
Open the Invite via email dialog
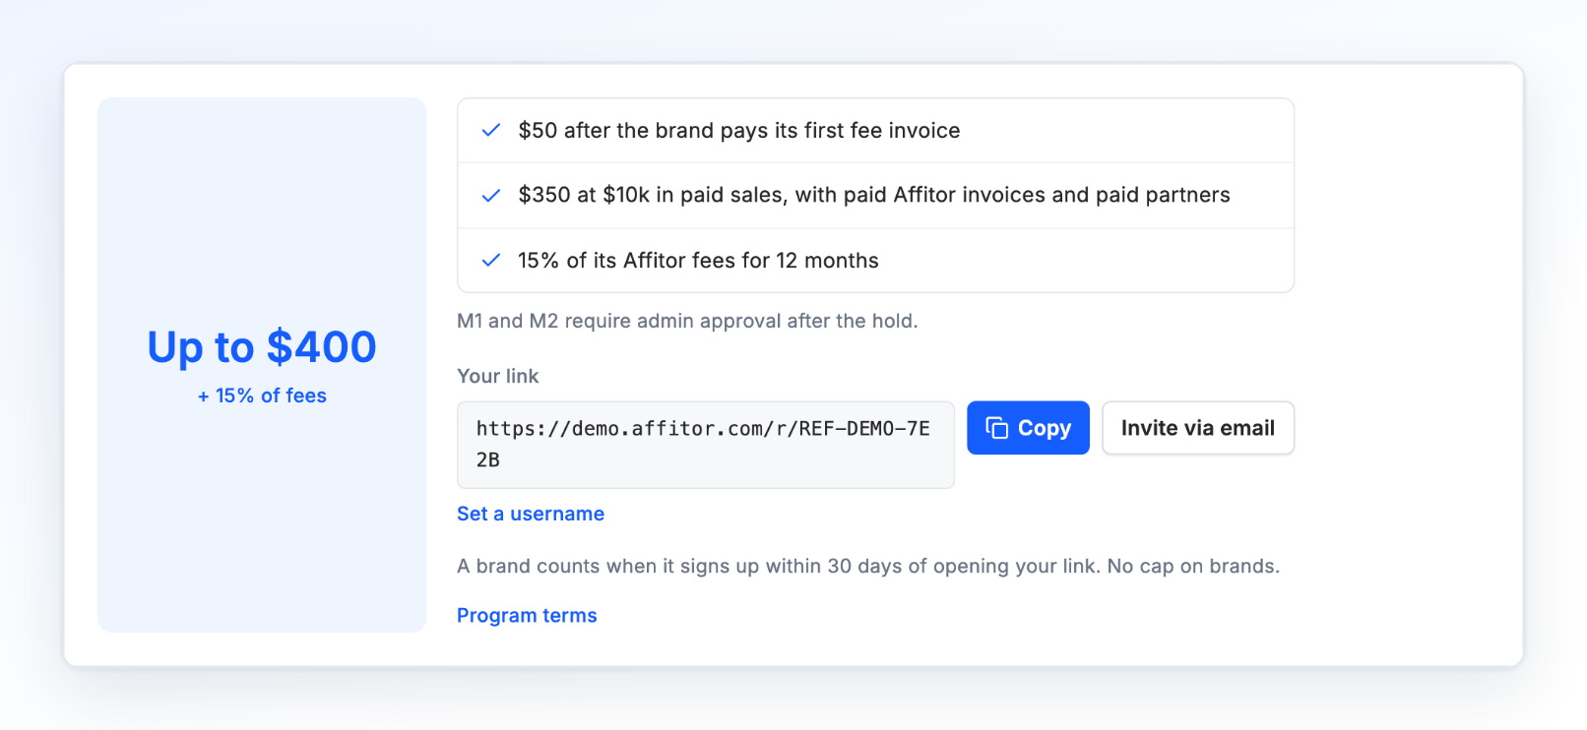(1198, 428)
